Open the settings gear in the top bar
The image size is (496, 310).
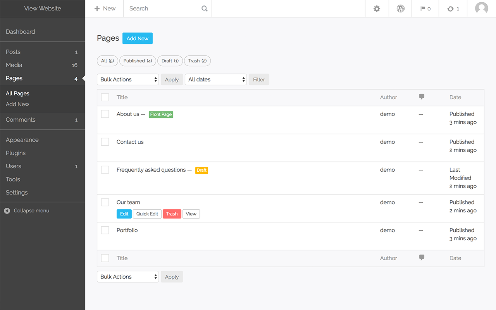tap(377, 9)
